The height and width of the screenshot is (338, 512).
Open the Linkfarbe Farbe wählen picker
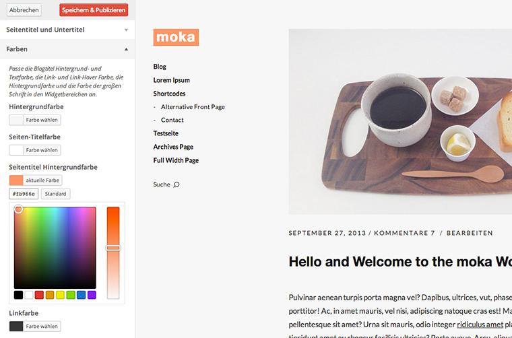click(x=35, y=327)
